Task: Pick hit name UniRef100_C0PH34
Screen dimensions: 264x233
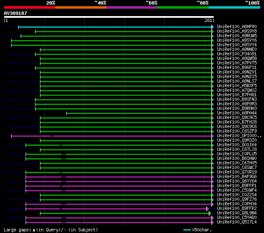Action: (x=237, y=204)
